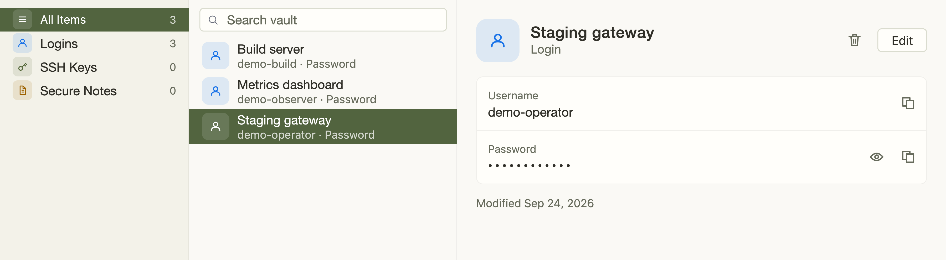Click the Modified Sep 24, 2026 text
The image size is (946, 260).
coord(535,204)
